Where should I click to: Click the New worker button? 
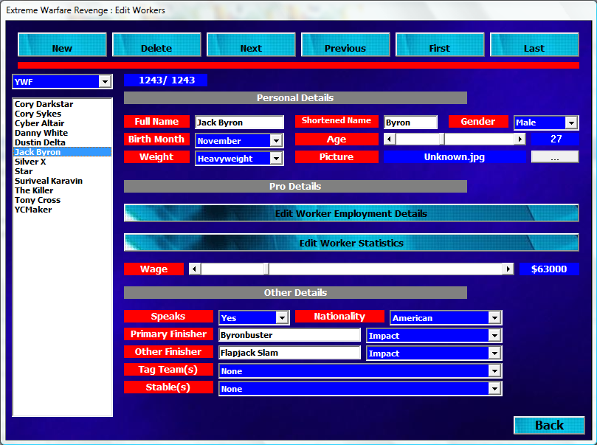[x=62, y=46]
